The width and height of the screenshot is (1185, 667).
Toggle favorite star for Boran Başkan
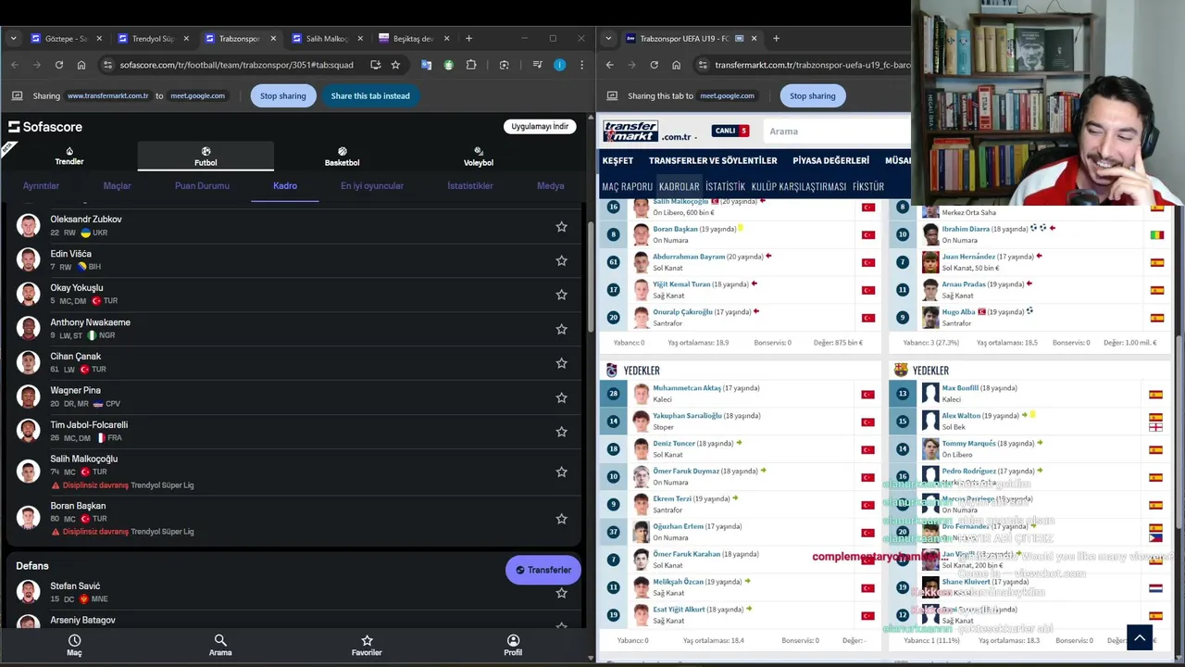click(x=561, y=519)
